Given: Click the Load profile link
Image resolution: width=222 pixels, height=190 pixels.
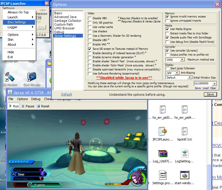Looking at the screenshot, I should tap(206, 88).
